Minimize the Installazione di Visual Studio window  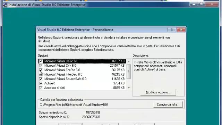[x=194, y=5]
